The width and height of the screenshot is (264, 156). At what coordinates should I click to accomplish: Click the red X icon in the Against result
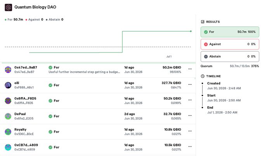206,44
